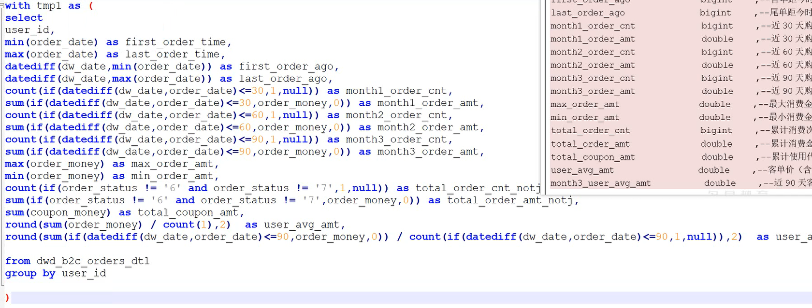Click 'min_order_amt' in the right field list
Viewport: 812px width, 308px height.
pyautogui.click(x=585, y=117)
